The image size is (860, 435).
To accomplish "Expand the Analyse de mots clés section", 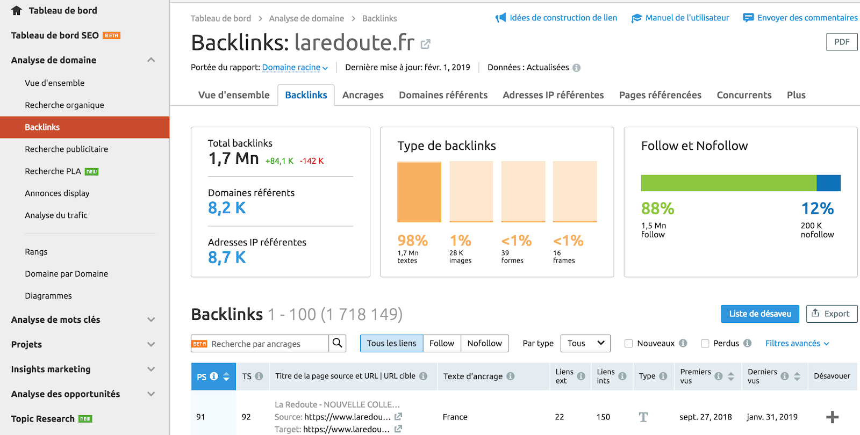I will [x=151, y=320].
